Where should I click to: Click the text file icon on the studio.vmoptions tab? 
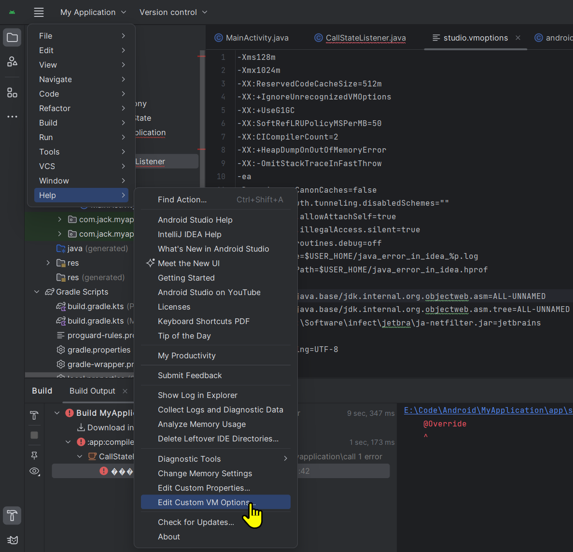coord(436,38)
